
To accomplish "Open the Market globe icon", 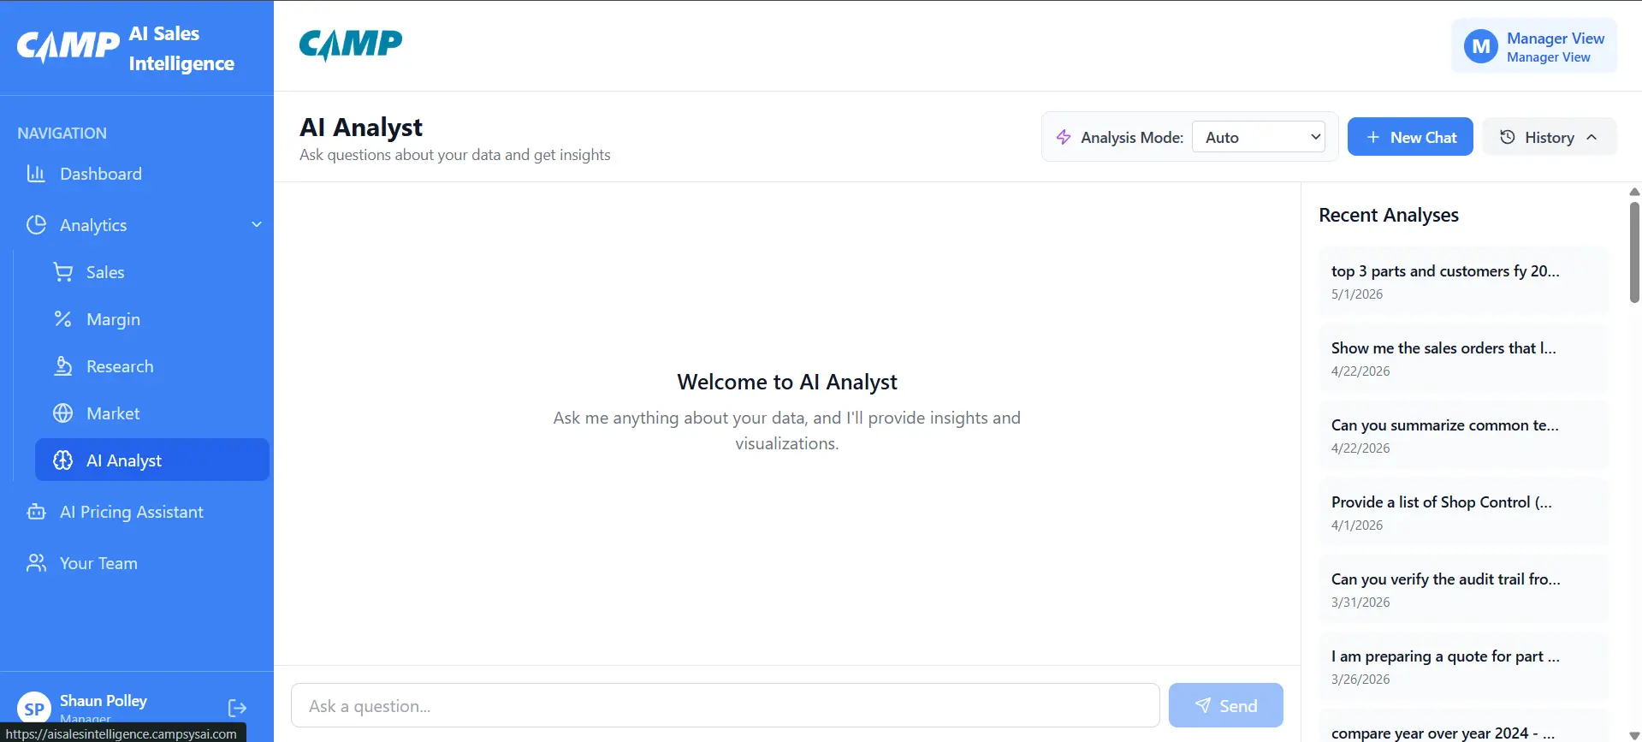I will (62, 413).
